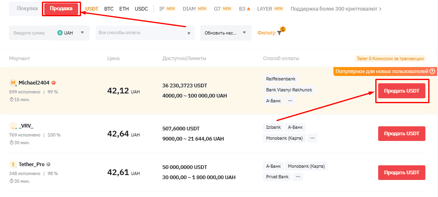438x197 pixels.
Task: Click А-Банк tag in Michael2404 row
Action: [273, 101]
